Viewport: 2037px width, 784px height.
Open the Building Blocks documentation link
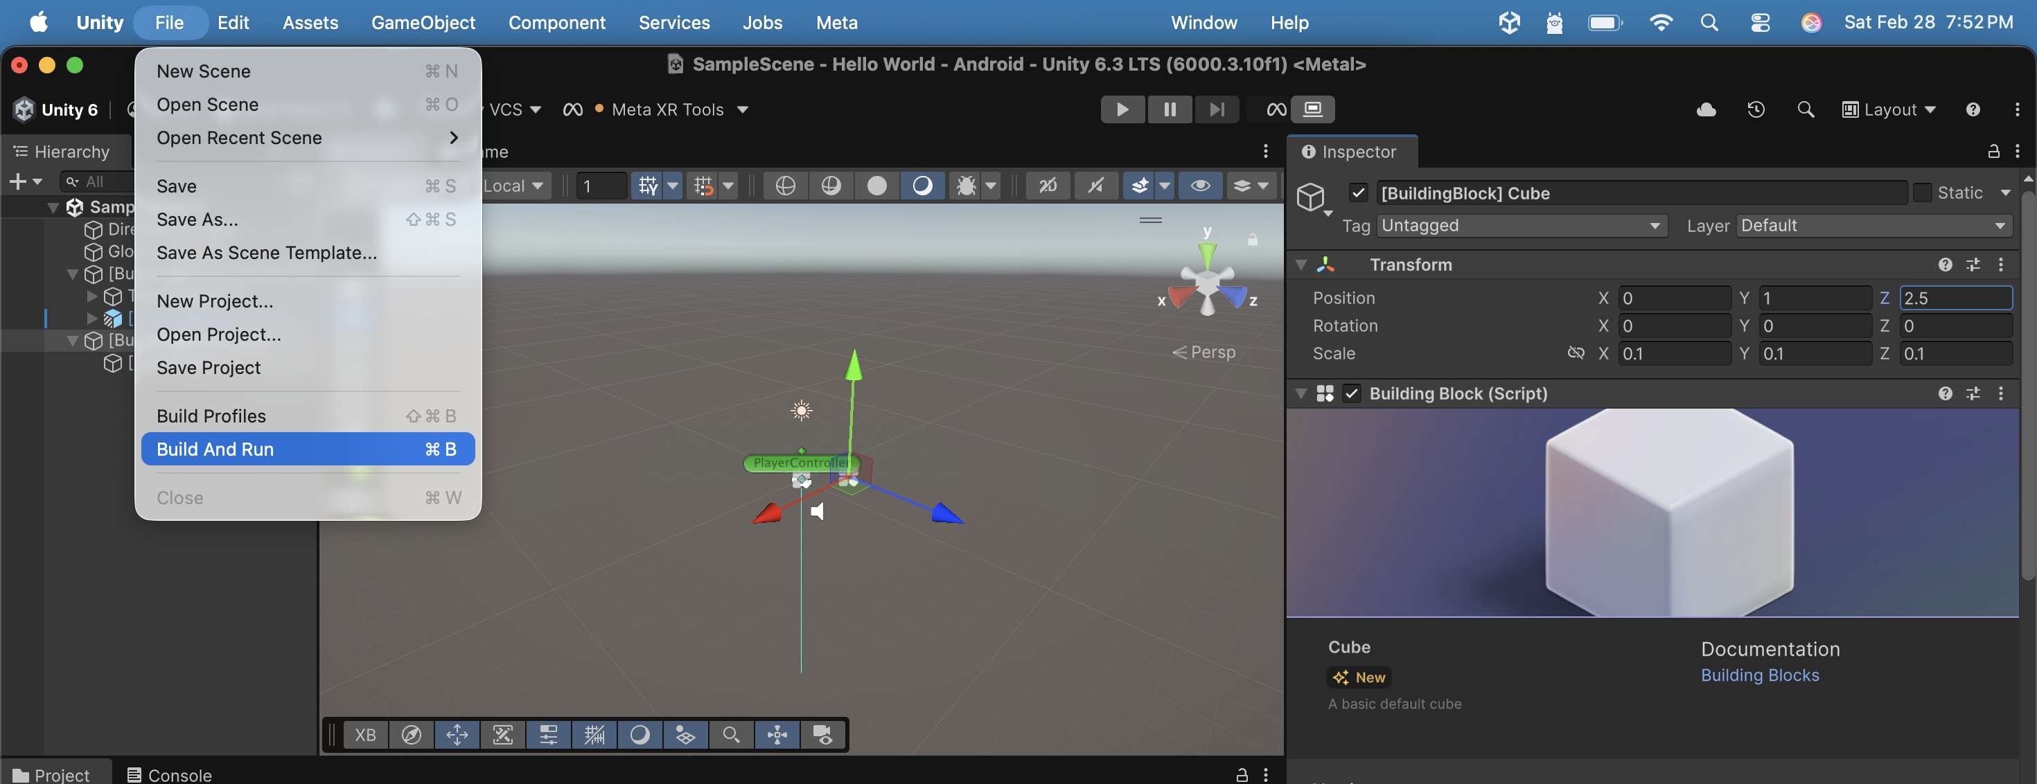pos(1759,676)
